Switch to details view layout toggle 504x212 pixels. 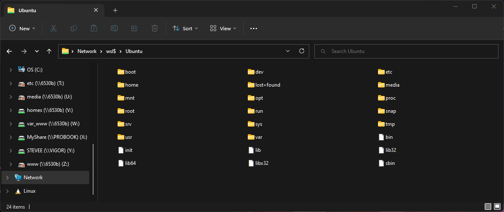(x=488, y=207)
